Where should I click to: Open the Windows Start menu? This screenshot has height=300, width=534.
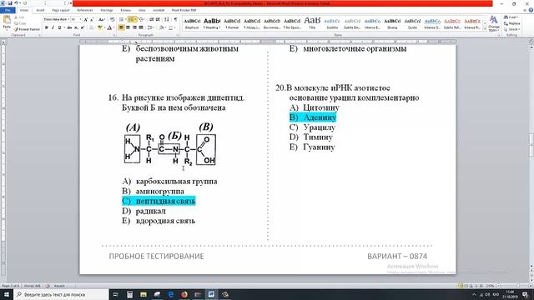tap(7, 294)
